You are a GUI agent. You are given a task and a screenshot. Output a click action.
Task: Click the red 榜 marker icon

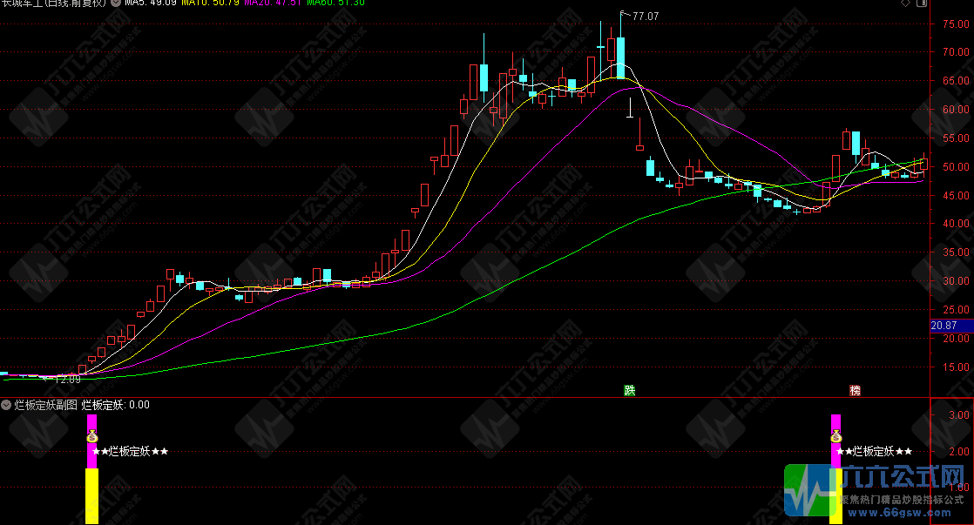pos(855,391)
